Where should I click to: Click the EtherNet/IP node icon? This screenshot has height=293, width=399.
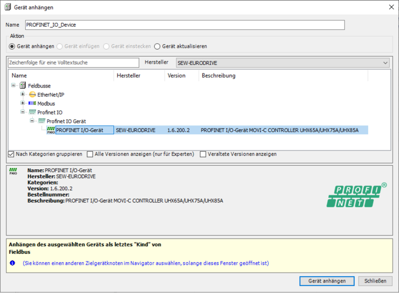coord(33,95)
